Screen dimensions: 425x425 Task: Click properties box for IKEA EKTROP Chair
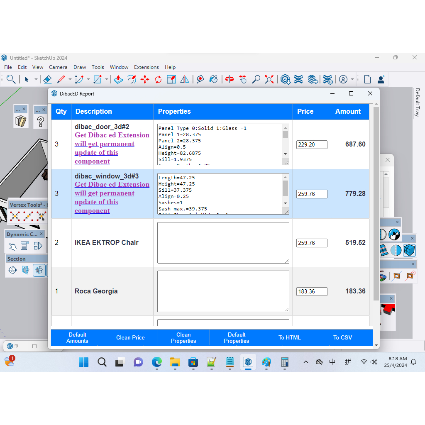[x=223, y=242]
